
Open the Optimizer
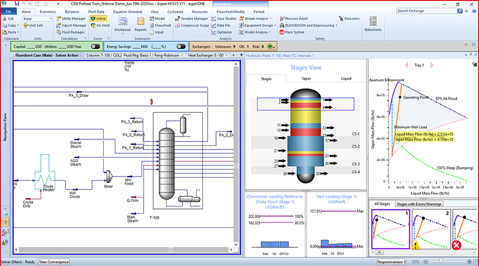[222, 32]
